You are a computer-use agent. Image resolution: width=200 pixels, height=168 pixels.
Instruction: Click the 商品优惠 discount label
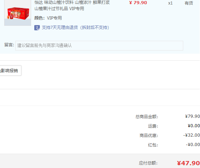tap(149, 136)
